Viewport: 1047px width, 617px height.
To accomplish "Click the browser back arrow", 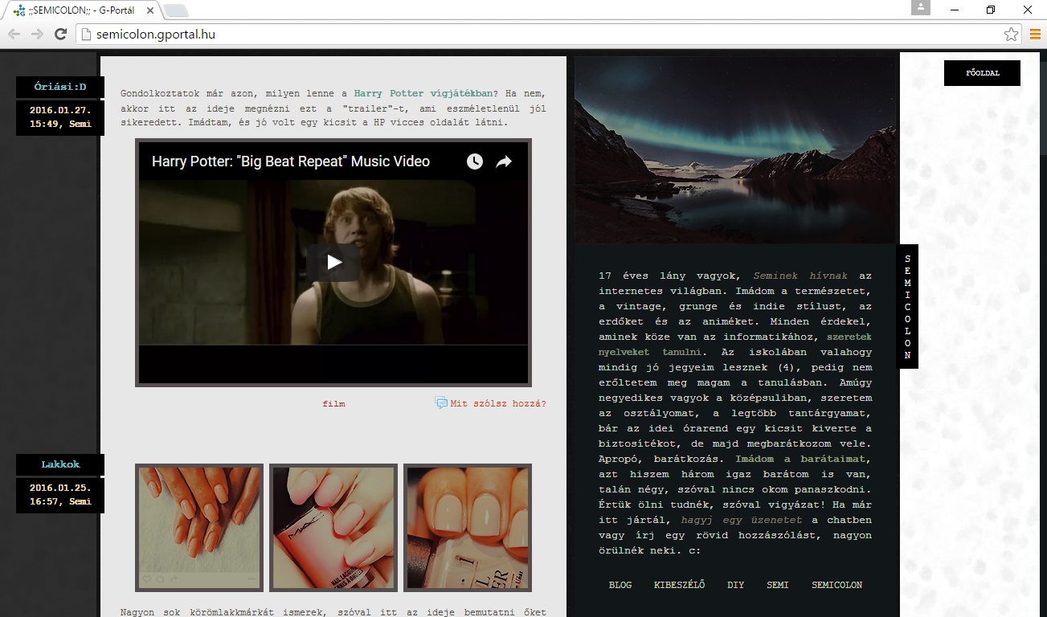I will [14, 34].
